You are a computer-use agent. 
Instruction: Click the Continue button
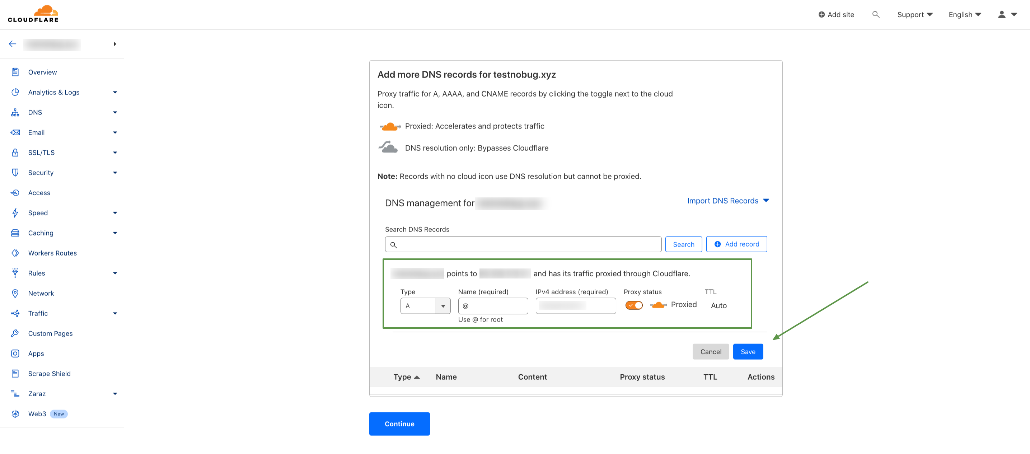(399, 423)
